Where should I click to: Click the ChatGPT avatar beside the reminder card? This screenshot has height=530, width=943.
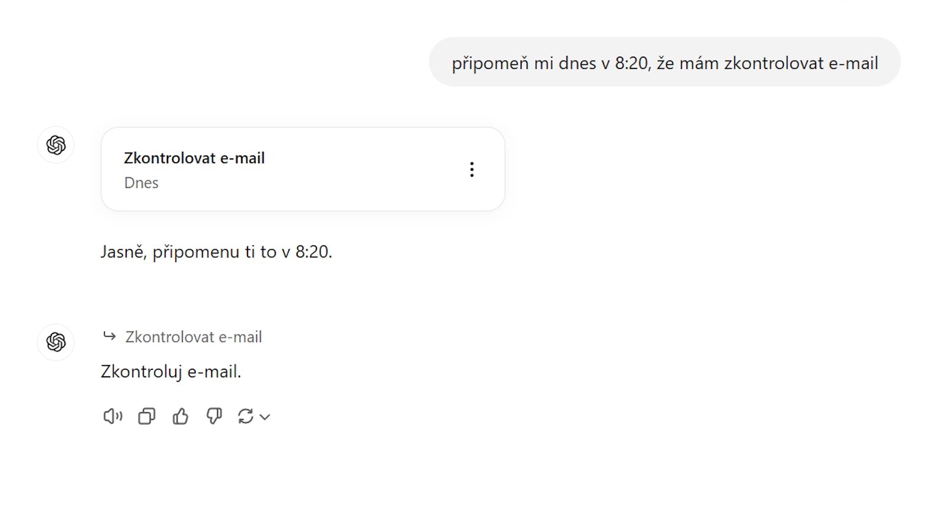(56, 145)
